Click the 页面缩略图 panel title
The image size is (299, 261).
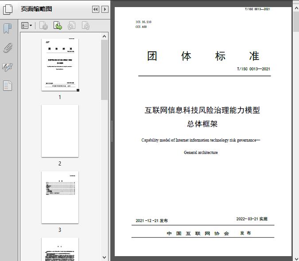[36, 9]
